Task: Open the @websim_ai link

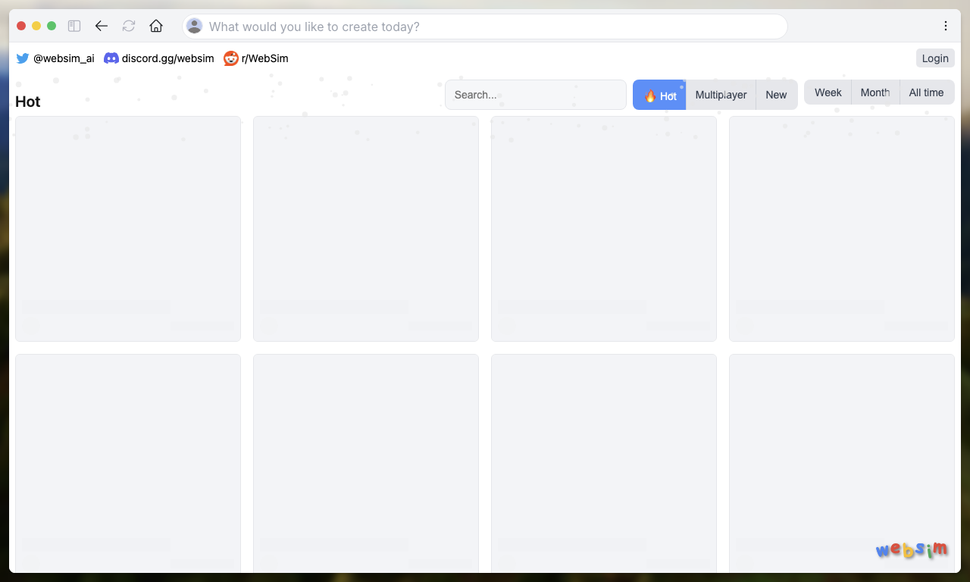Action: (64, 58)
